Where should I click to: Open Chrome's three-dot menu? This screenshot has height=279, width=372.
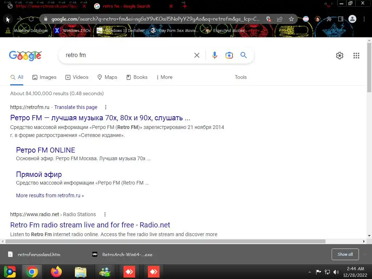tap(364, 19)
